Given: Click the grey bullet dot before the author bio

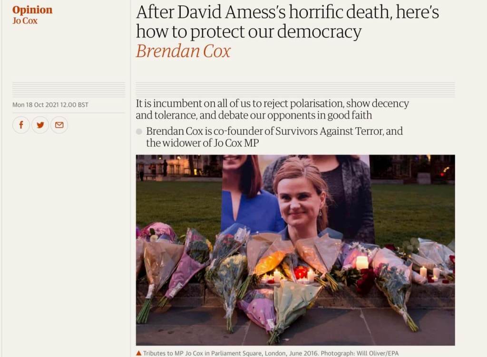Looking at the screenshot, I should pyautogui.click(x=139, y=132).
